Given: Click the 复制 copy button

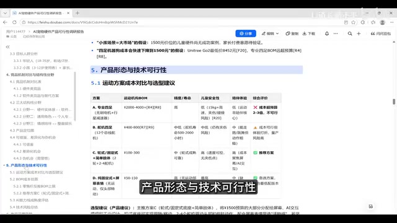Looking at the screenshot, I should click(x=292, y=33).
